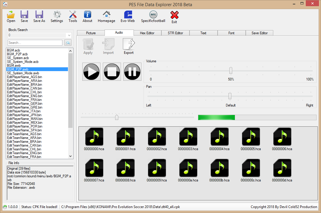Image resolution: width=321 pixels, height=213 pixels.
Task: Open the Block/Search dropdown
Action: coord(68,35)
